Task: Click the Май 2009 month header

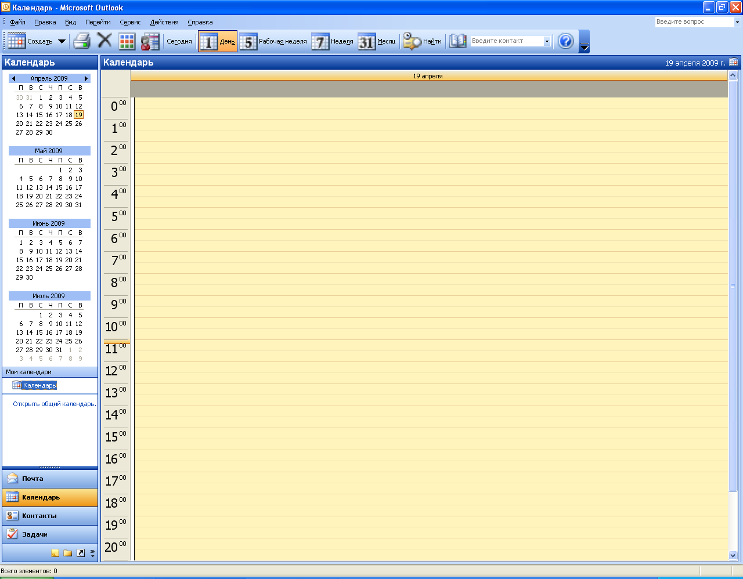Action: 49,151
